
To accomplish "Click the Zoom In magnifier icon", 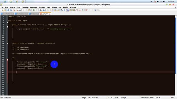I will [x=48, y=10].
